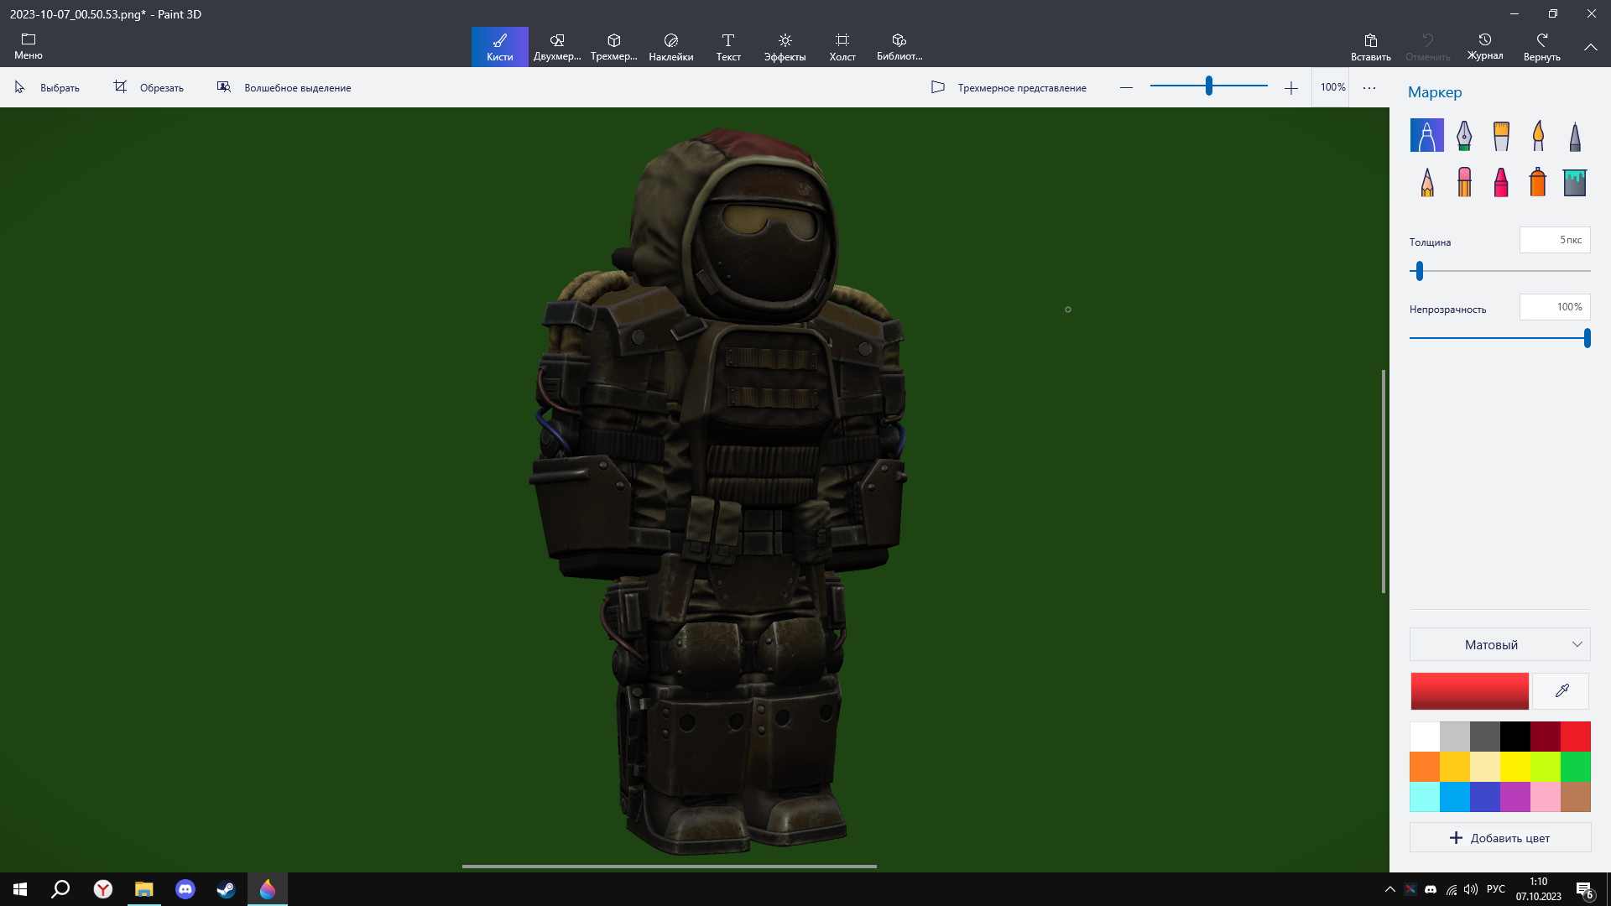Open the Эффекты tab

[x=785, y=47]
